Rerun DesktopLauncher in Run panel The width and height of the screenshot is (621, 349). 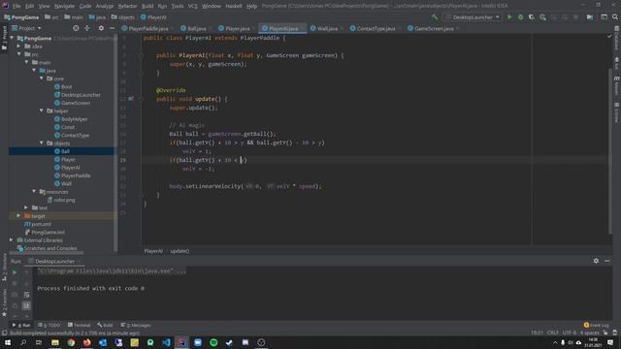tap(15, 272)
